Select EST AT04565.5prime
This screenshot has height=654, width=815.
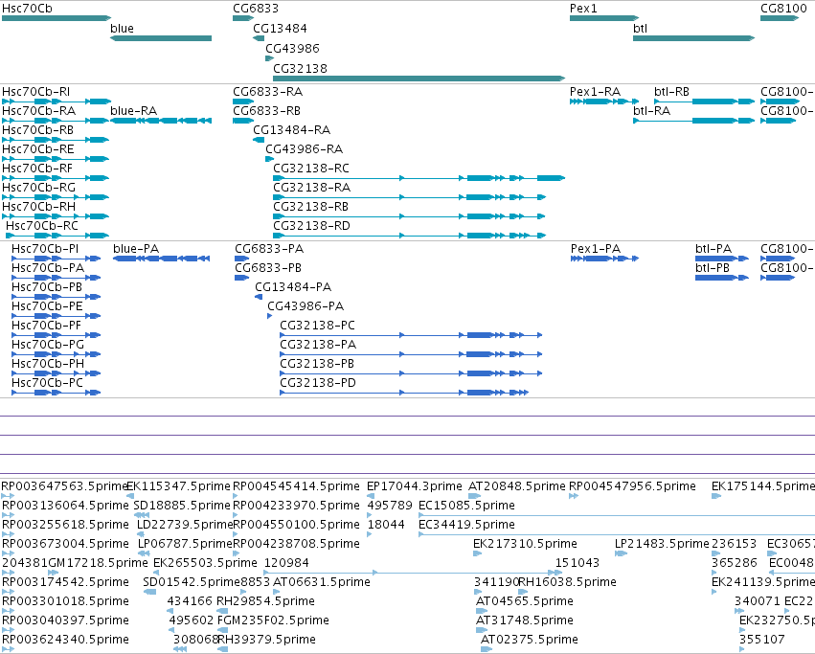(525, 601)
